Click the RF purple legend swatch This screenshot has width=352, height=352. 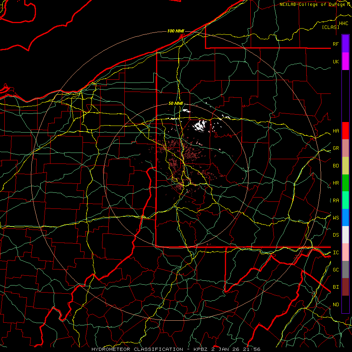tap(345, 44)
